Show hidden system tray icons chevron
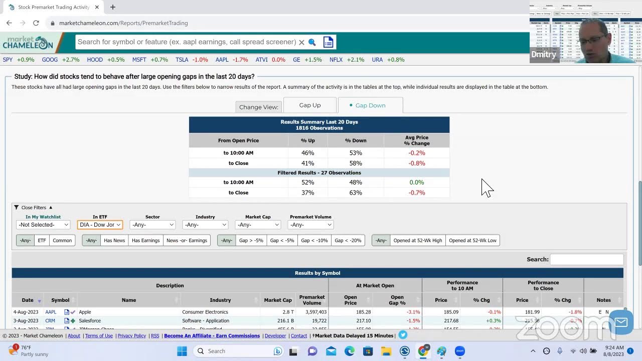Screen dimensions: 642x361 pos(533,351)
